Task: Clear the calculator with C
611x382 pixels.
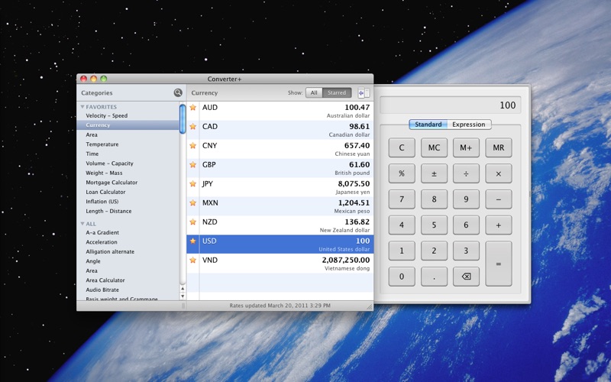Action: click(x=402, y=147)
